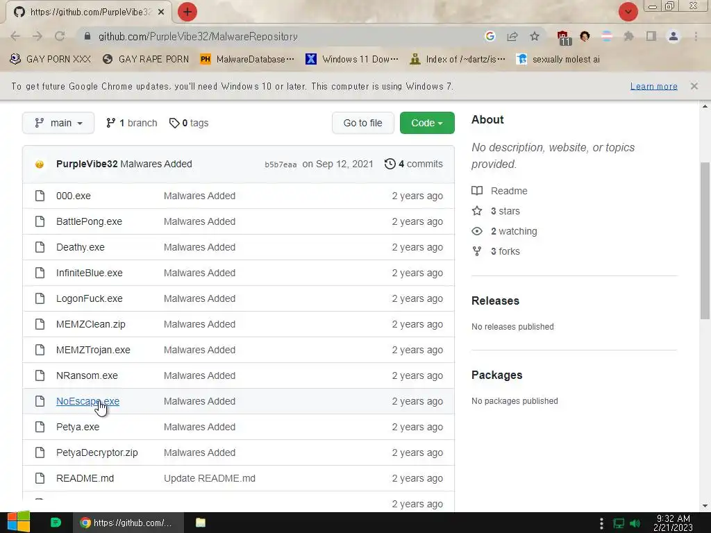711x533 pixels.
Task: Open NoEscape.exe file link
Action: [87, 401]
